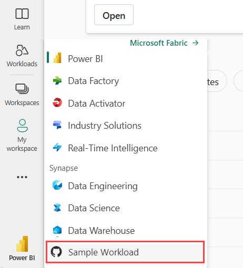Open the Learn book icon
This screenshot has width=243, height=268.
pos(22,14)
